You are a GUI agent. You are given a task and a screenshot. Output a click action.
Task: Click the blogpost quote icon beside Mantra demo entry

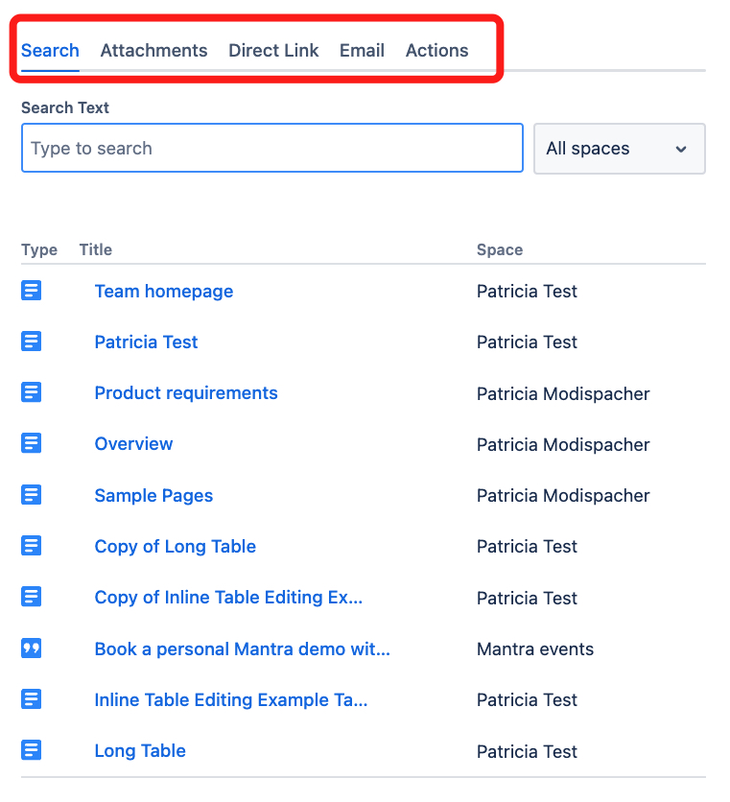coord(31,649)
